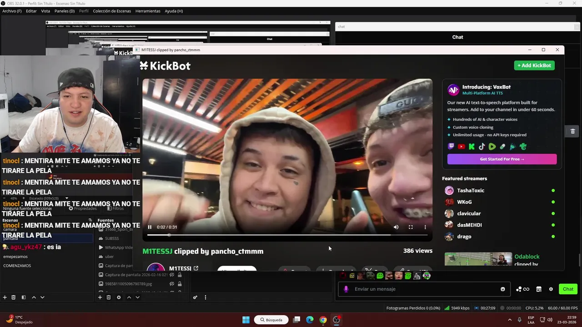The width and height of the screenshot is (582, 327).
Task: Open the Colección de Escenas menu
Action: (x=112, y=11)
